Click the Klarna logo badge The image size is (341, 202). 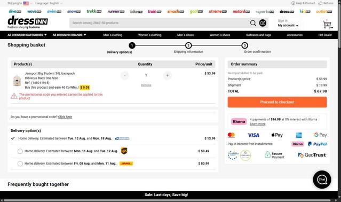pyautogui.click(x=239, y=121)
